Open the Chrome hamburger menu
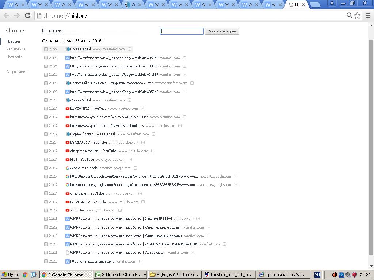Viewport: 374px width, 280px height. point(368,15)
